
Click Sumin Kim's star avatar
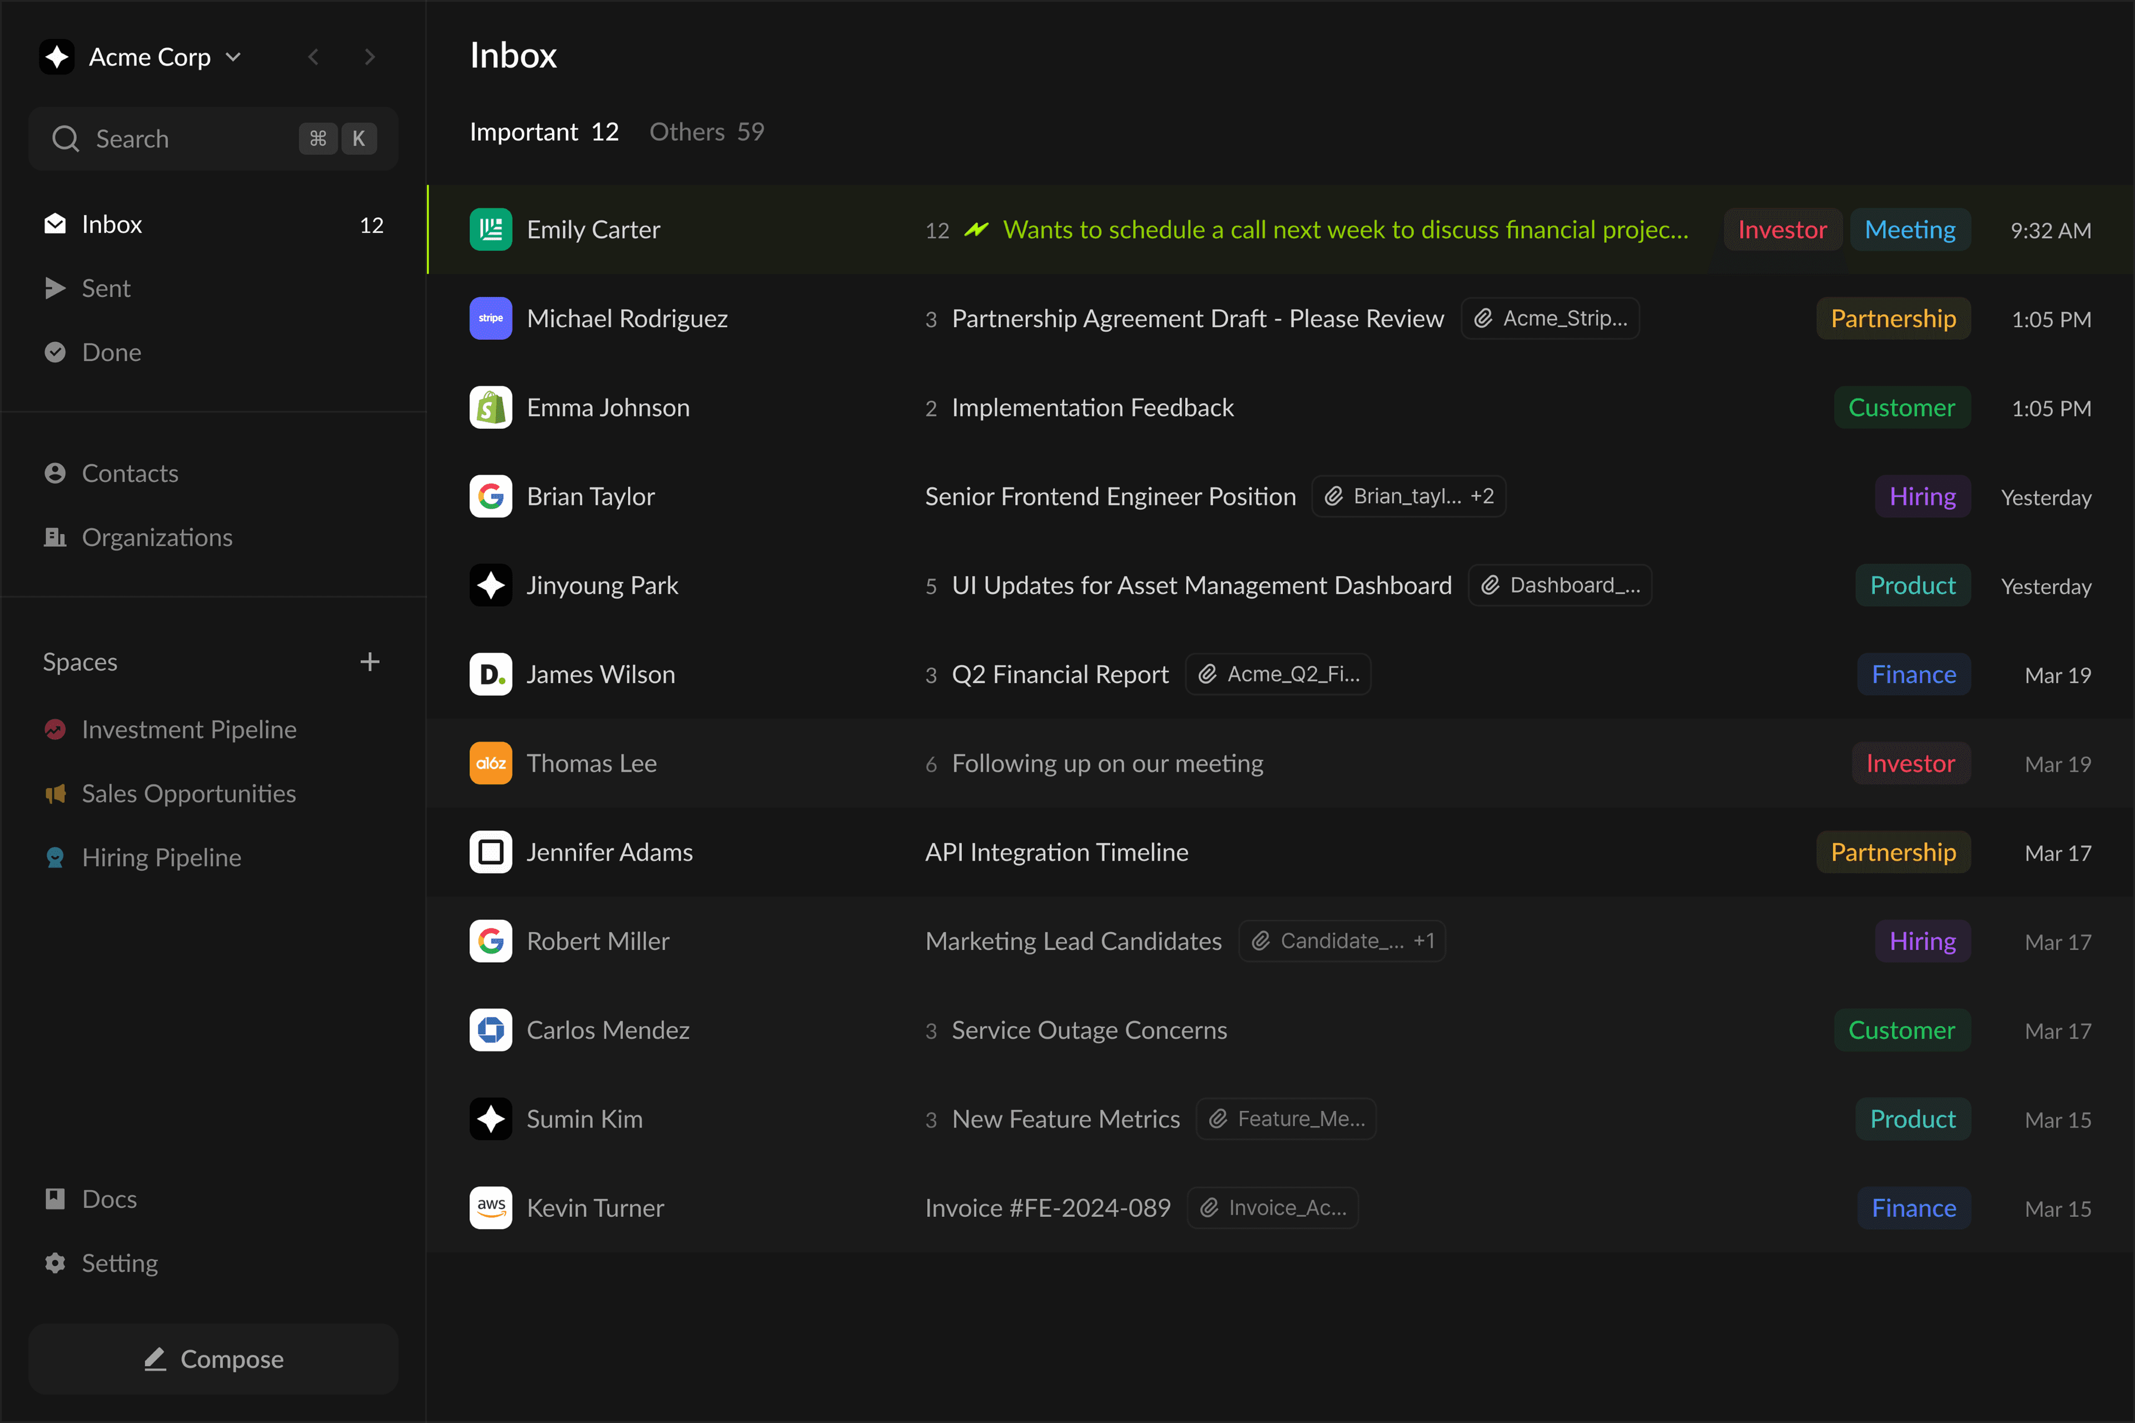tap(491, 1119)
